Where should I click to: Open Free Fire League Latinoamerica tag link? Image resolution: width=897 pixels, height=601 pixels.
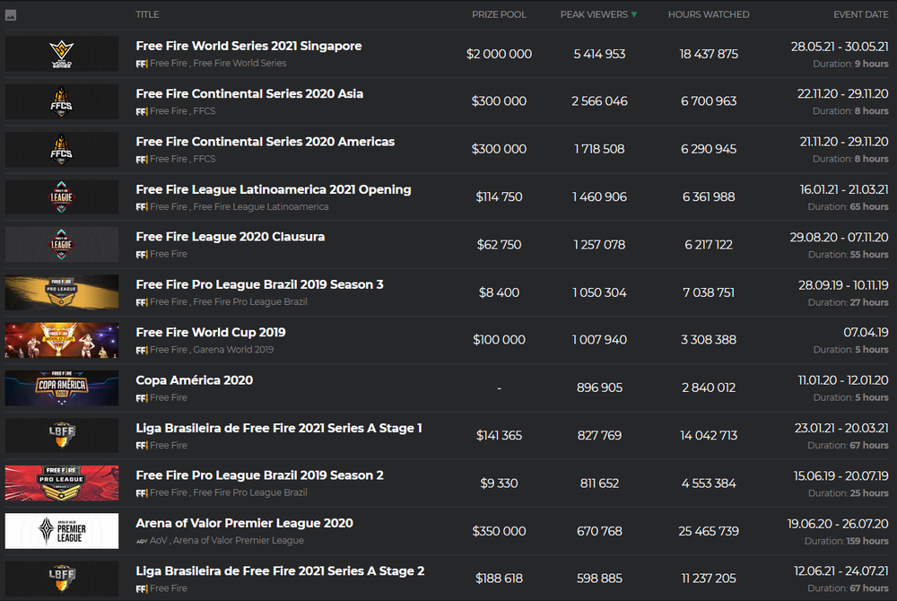261,206
